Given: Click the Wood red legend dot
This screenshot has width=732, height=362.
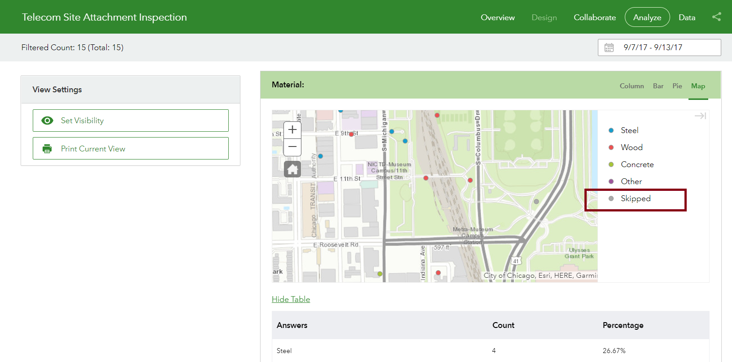Looking at the screenshot, I should (x=611, y=147).
